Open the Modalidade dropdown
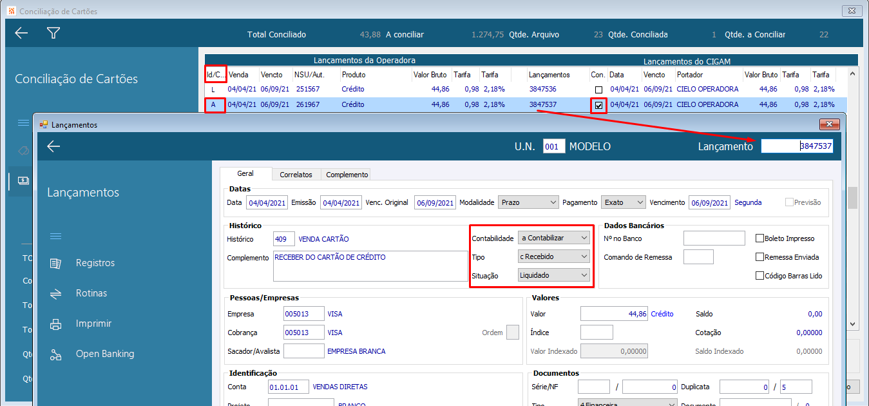Viewport: 869px width, 406px height. coord(528,202)
